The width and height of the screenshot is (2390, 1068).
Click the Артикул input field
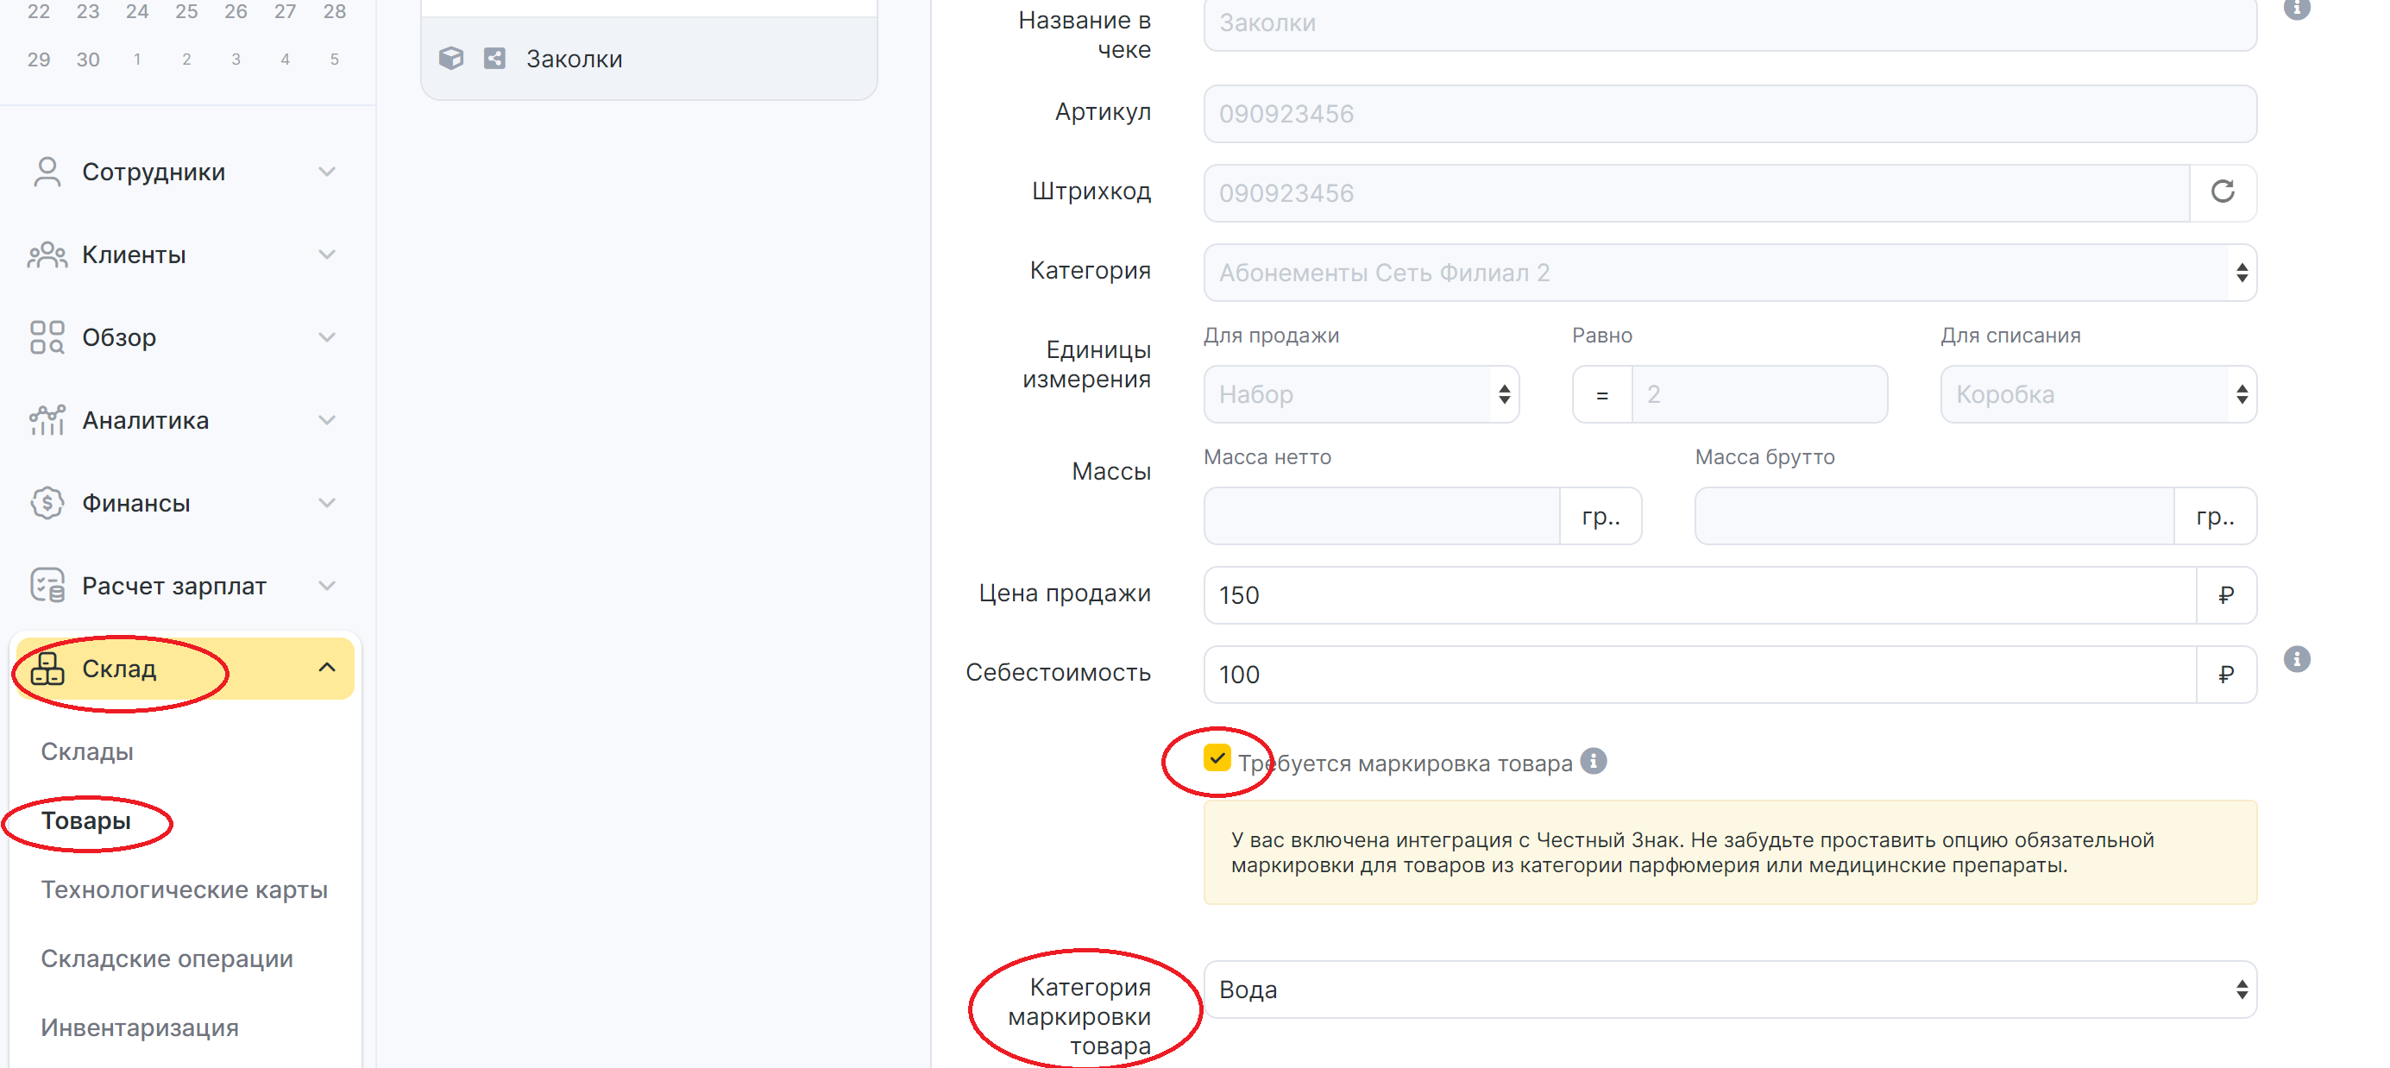point(1729,113)
